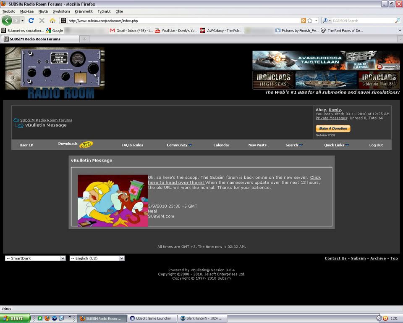
Task: Show more bookmarks via toolbar chevron
Action: tap(399, 30)
